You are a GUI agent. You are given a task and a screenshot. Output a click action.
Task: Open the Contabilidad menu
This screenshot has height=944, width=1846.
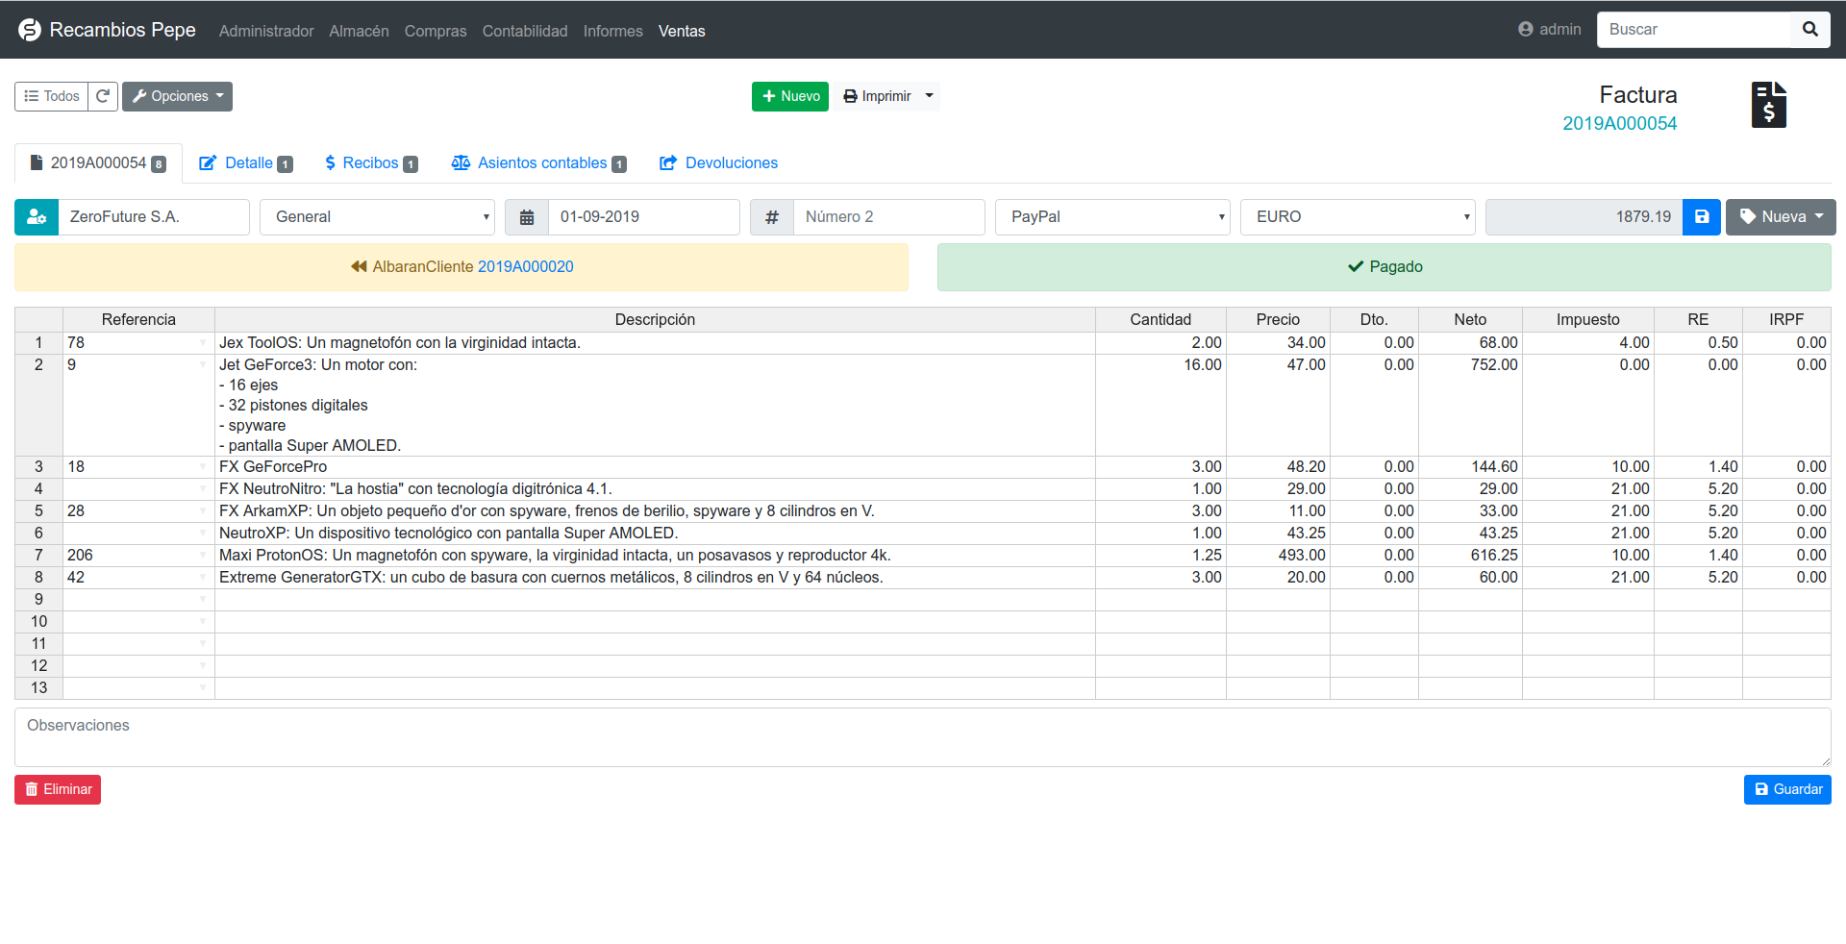524,31
